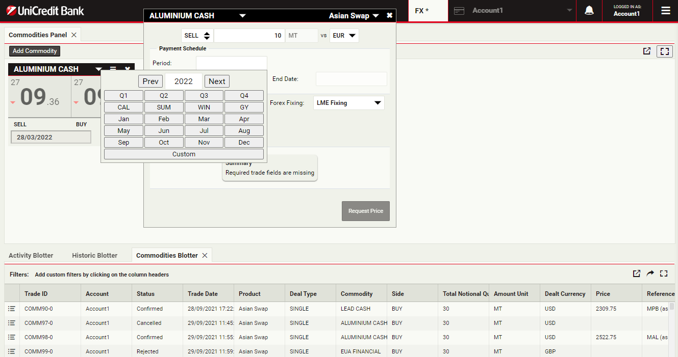Click the Add Commodity button
Screen dimensions: 678x357
[35, 51]
